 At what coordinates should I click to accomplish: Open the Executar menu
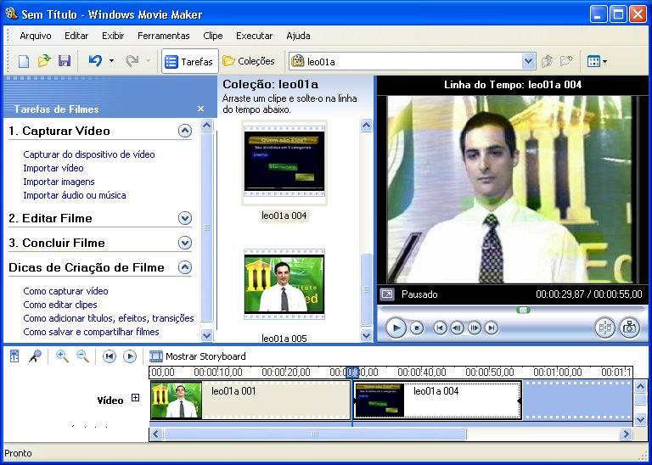(x=254, y=36)
